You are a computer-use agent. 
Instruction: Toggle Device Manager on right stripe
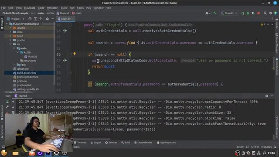[277, 44]
